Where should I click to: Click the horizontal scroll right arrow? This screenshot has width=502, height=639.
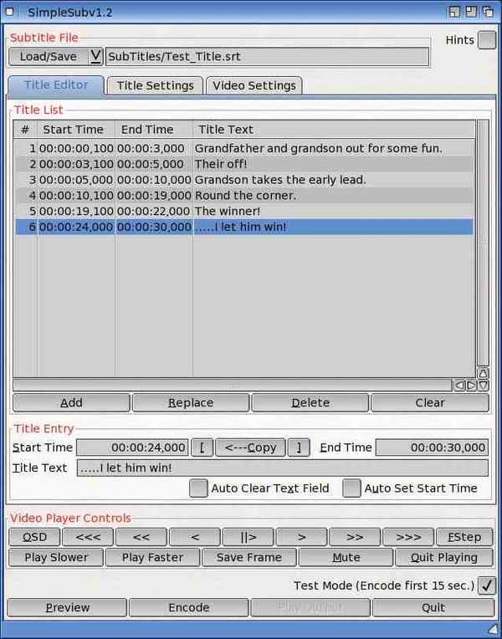(471, 386)
